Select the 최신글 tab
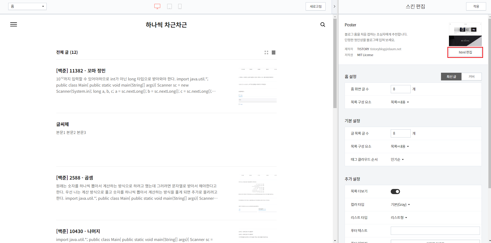This screenshot has width=491, height=243. tap(451, 77)
